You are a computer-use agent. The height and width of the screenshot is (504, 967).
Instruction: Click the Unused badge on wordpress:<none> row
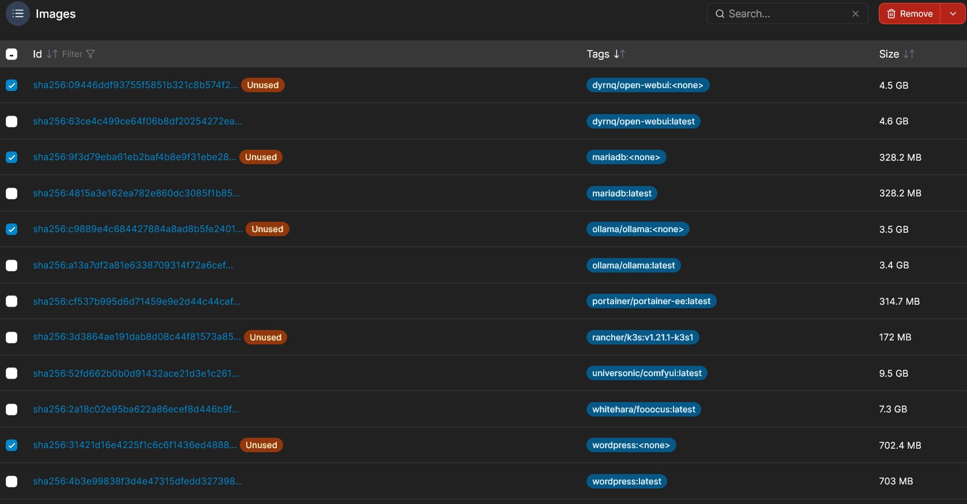click(x=261, y=445)
